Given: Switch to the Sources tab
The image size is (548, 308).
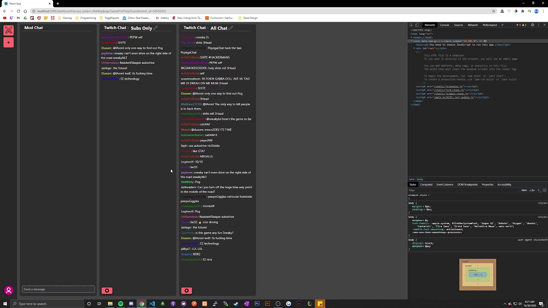Looking at the screenshot, I should [x=459, y=25].
